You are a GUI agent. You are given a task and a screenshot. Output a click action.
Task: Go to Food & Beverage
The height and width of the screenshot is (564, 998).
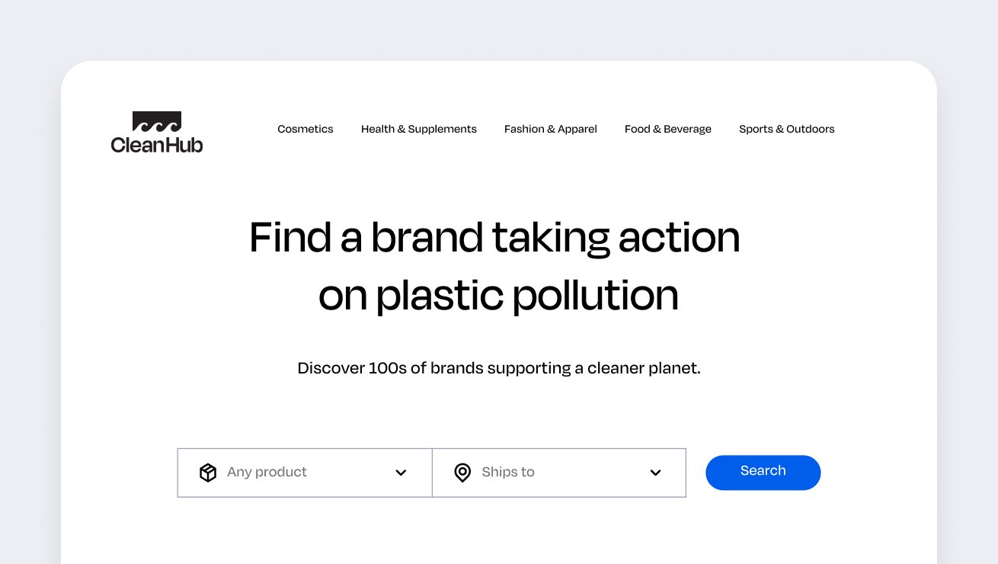click(x=668, y=129)
